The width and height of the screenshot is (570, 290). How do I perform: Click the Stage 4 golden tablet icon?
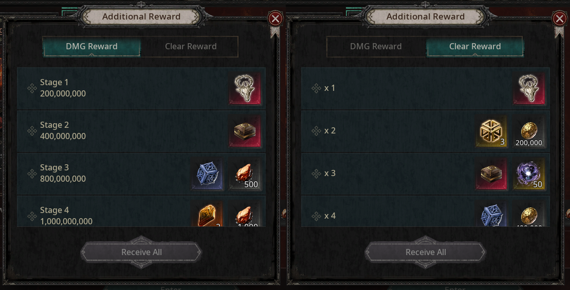pos(207,214)
